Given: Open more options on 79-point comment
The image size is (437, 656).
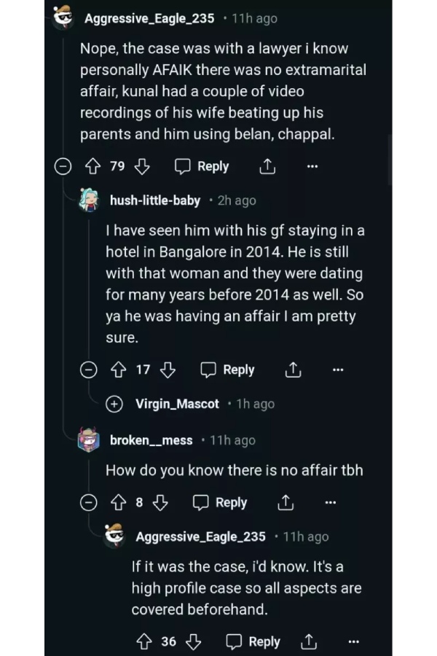Looking at the screenshot, I should 312,167.
